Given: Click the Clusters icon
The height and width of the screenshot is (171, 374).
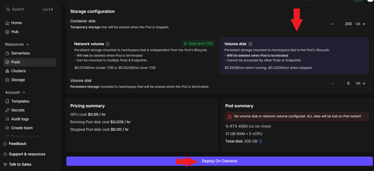Looking at the screenshot, I should pos(7,71).
